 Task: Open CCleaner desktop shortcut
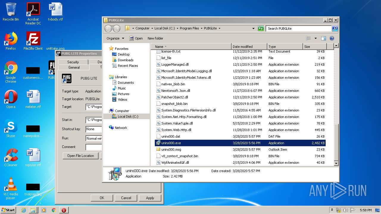tap(11, 158)
